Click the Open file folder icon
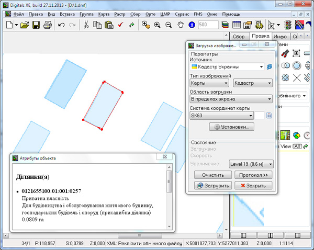 coord(25,25)
